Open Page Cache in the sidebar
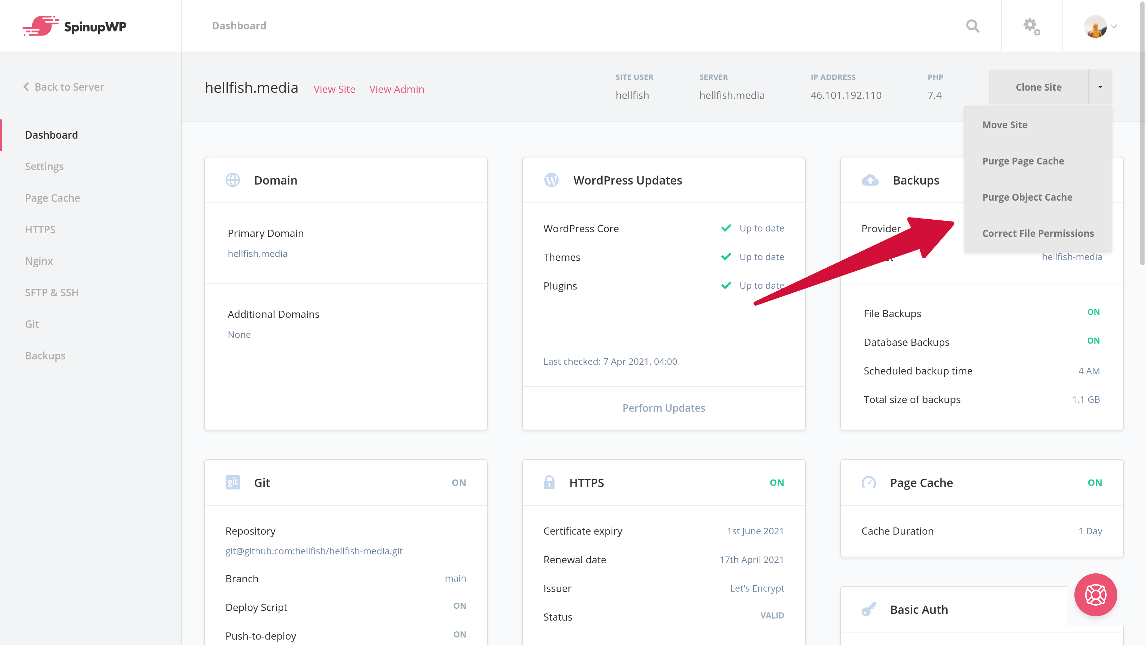Viewport: 1146px width, 645px height. click(53, 198)
